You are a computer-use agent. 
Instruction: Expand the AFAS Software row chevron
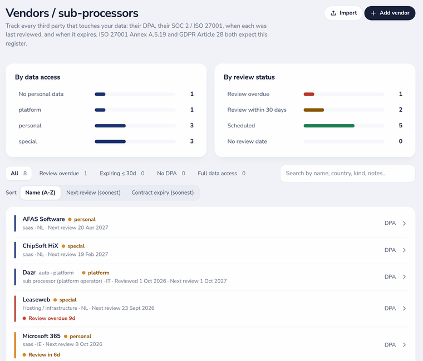[x=404, y=223]
